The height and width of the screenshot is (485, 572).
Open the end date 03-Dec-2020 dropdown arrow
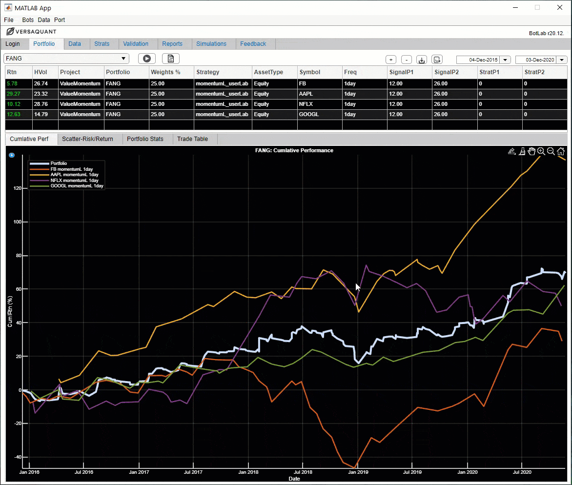click(x=562, y=60)
